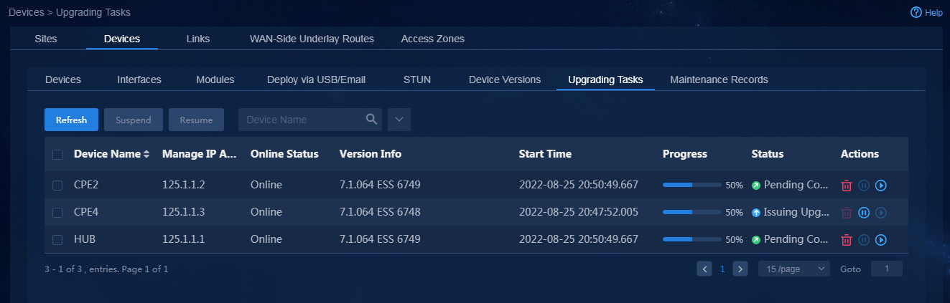Click the resume icon in the CPE2 row
The image size is (950, 303).
point(881,186)
